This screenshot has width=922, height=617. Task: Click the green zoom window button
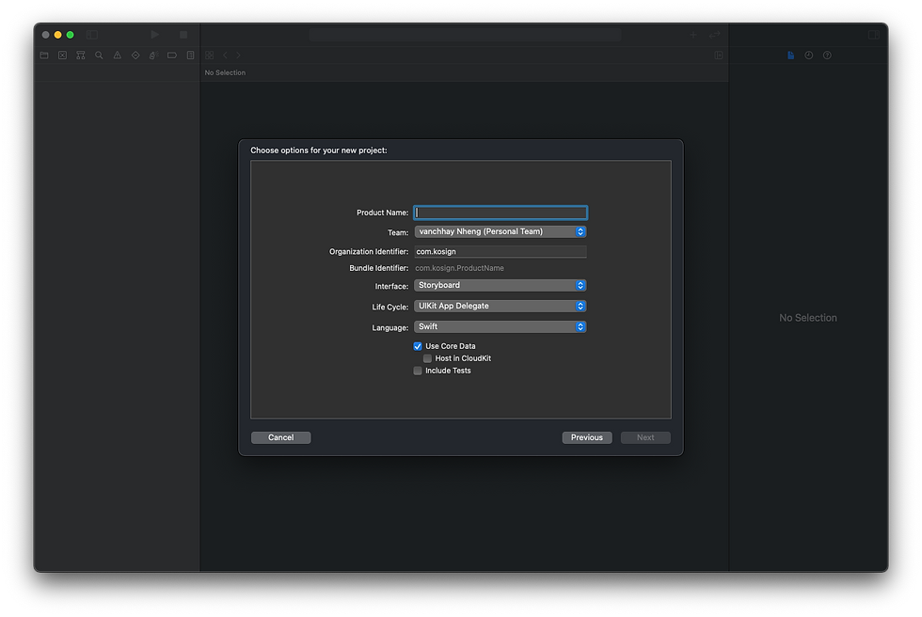point(70,35)
